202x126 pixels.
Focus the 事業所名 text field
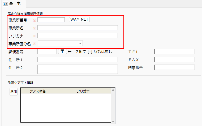(78, 28)
